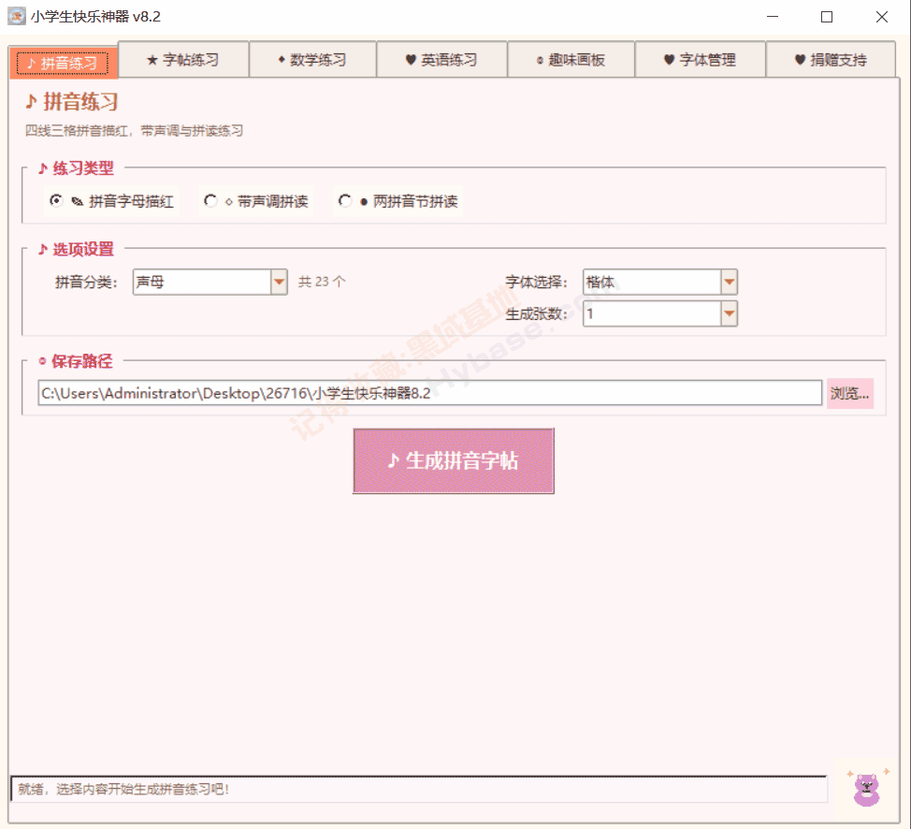Click the 生成拼音字帖 button
Screen dimensions: 911x829
tap(454, 461)
